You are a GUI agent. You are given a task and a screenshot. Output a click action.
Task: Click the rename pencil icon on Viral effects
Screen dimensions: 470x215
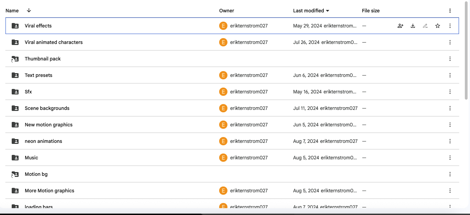pos(425,26)
